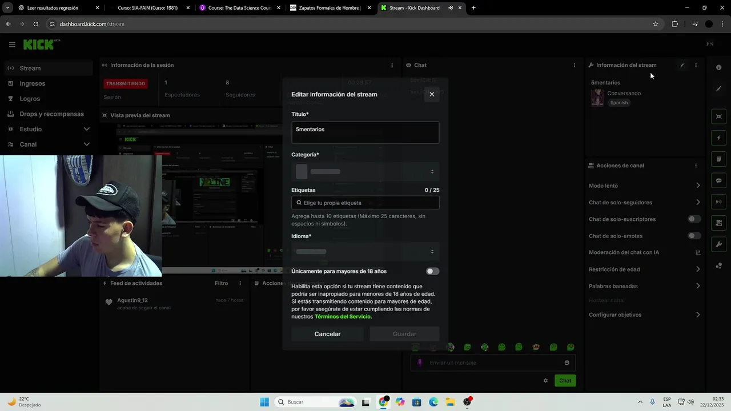This screenshot has width=731, height=411.
Task: Click the three-dots cluster icon at toolbar bottom
Action: pos(718,265)
